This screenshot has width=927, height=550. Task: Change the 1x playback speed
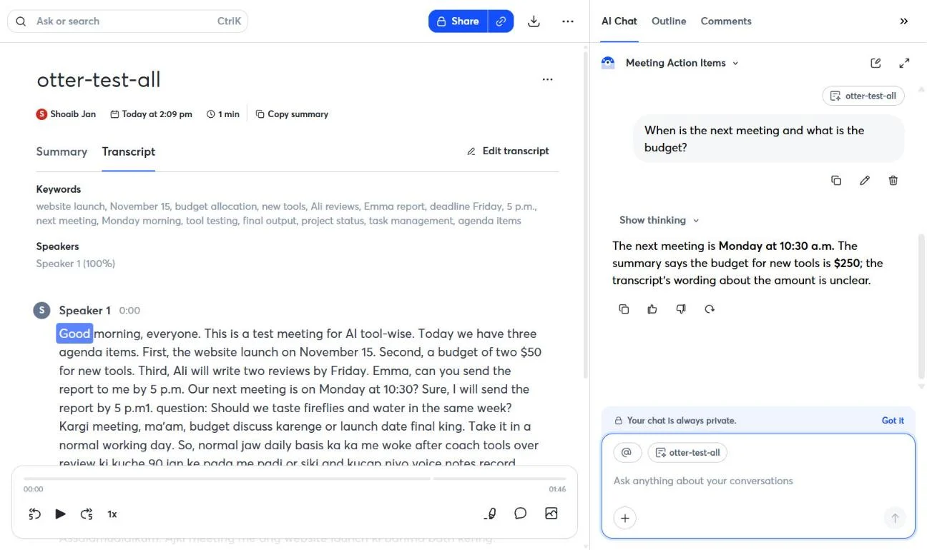tap(112, 514)
